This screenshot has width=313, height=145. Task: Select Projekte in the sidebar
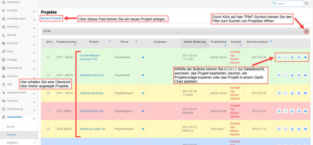click(11, 135)
